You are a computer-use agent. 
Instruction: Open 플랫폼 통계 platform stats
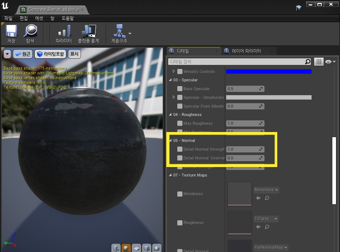(x=89, y=33)
